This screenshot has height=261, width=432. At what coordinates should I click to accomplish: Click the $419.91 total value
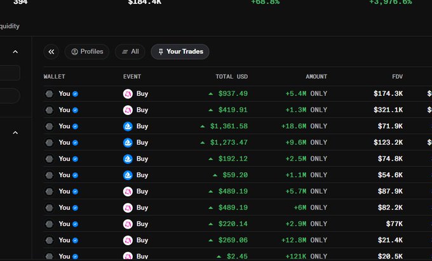pyautogui.click(x=233, y=110)
